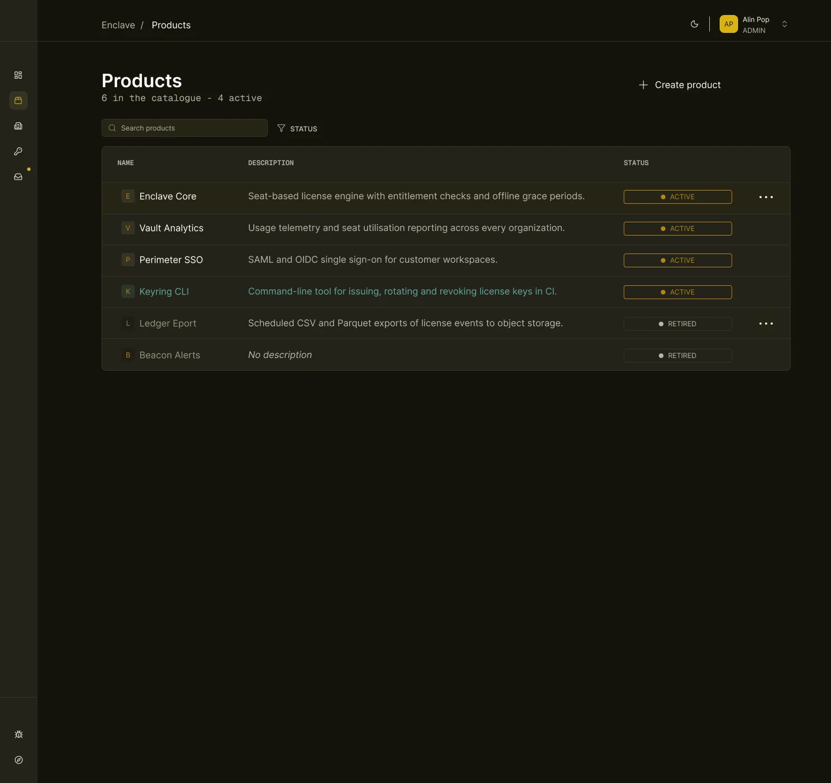831x783 pixels.
Task: Click the ACTIVE status badge for Enclave Core
Action: tap(677, 197)
